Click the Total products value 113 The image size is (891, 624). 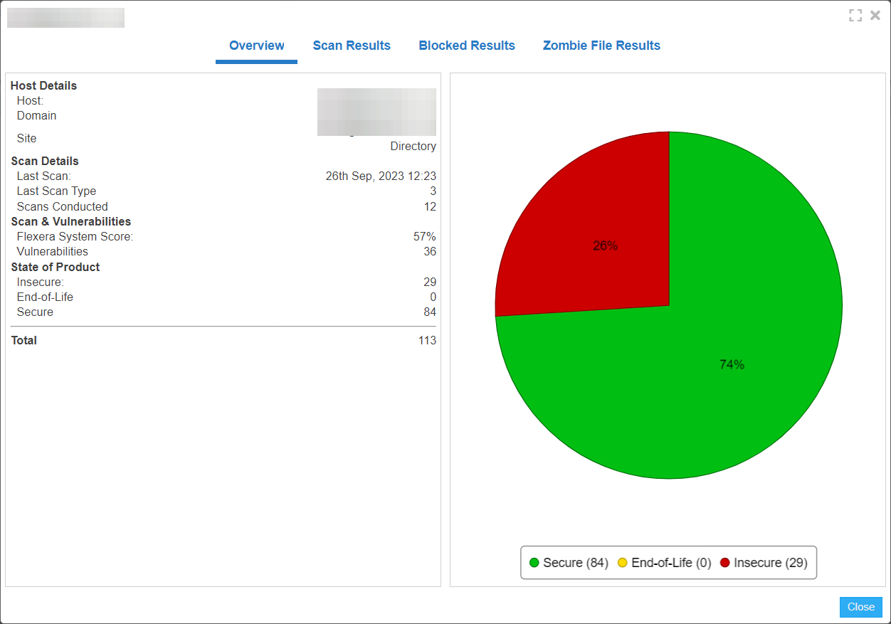(x=427, y=341)
